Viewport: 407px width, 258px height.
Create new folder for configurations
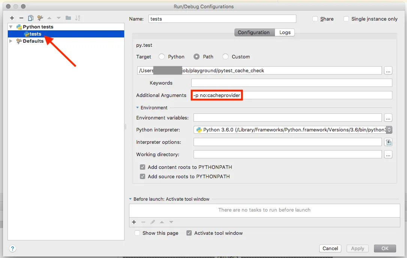click(x=68, y=18)
